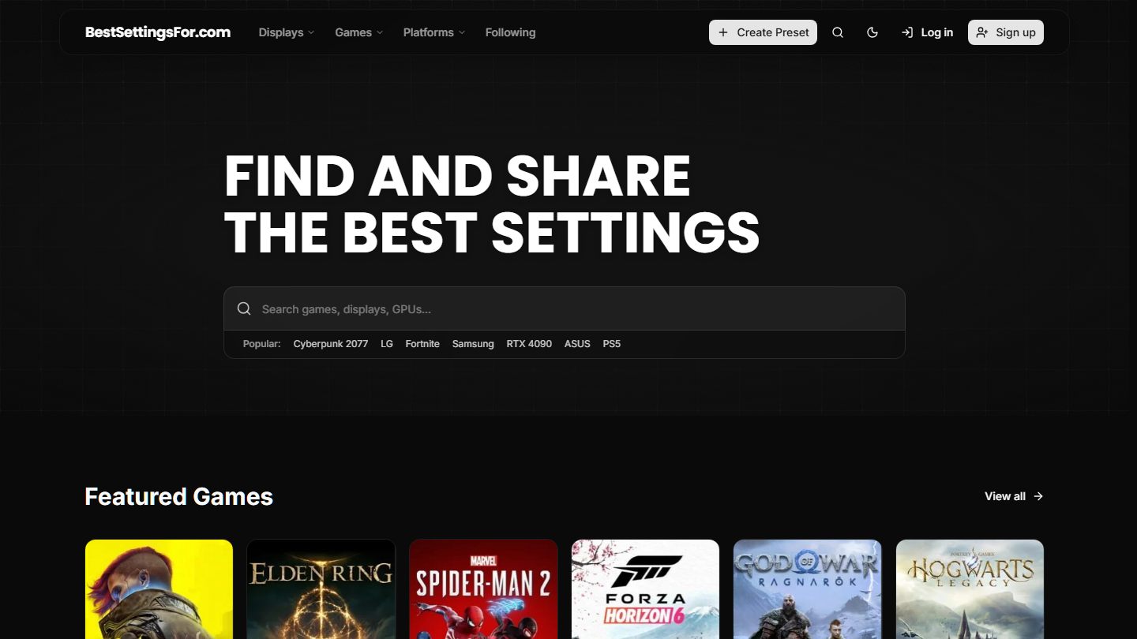Select the Cyberpunk 2077 popular tag

click(331, 344)
